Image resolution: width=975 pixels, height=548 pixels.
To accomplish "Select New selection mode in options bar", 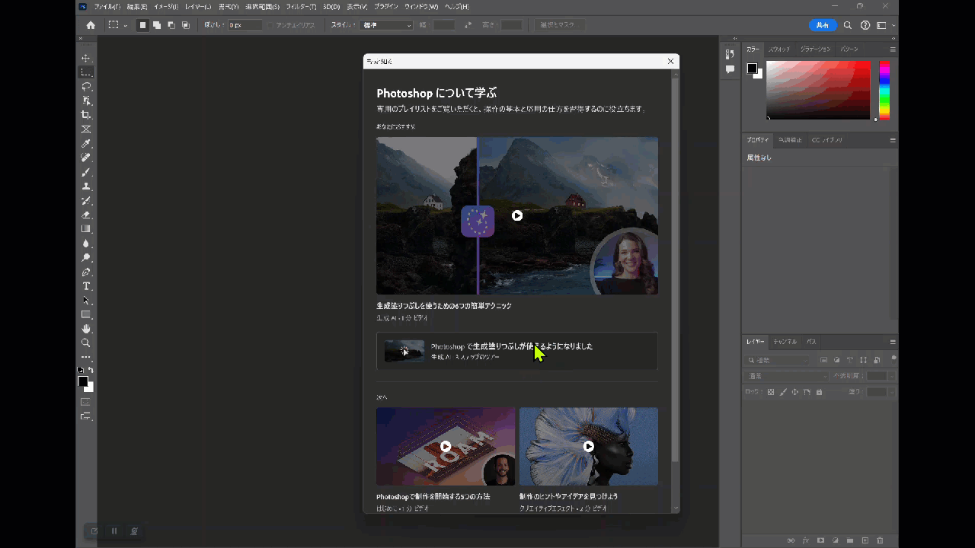I will [142, 25].
